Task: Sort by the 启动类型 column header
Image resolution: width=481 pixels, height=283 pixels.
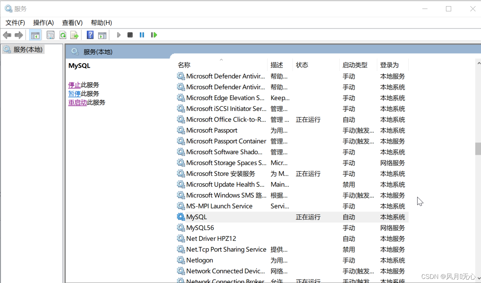Action: click(358, 65)
